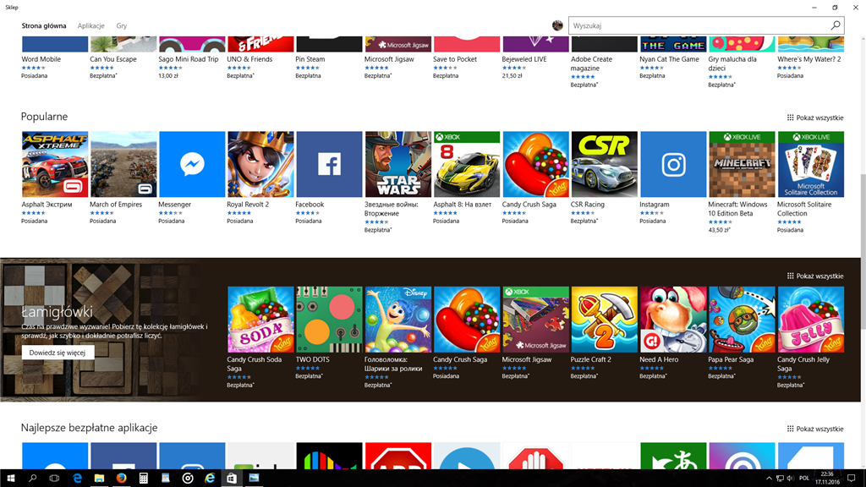This screenshot has height=487, width=866.
Task: Open Candy Crush Soda Saga tile
Action: [x=260, y=319]
